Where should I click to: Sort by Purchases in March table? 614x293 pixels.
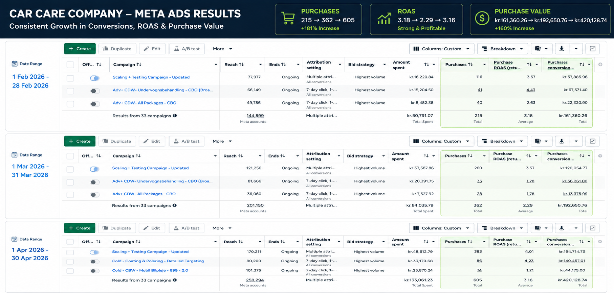[x=470, y=156]
